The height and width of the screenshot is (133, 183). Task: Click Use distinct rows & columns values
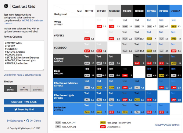click(x=22, y=75)
